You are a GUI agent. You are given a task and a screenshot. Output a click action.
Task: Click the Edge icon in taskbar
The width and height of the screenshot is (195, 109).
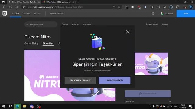pyautogui.click(x=18, y=106)
